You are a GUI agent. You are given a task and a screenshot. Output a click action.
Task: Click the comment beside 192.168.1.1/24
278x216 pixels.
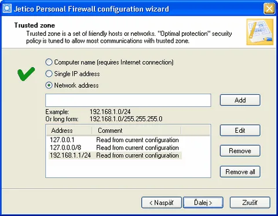pos(137,155)
